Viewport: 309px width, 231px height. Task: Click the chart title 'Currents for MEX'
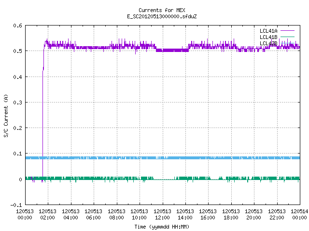point(162,10)
